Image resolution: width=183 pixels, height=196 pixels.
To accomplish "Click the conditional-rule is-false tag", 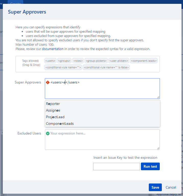I will pos(106,67).
